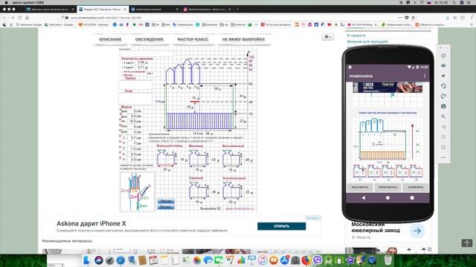Open the gear settings dropdown

coord(327,37)
